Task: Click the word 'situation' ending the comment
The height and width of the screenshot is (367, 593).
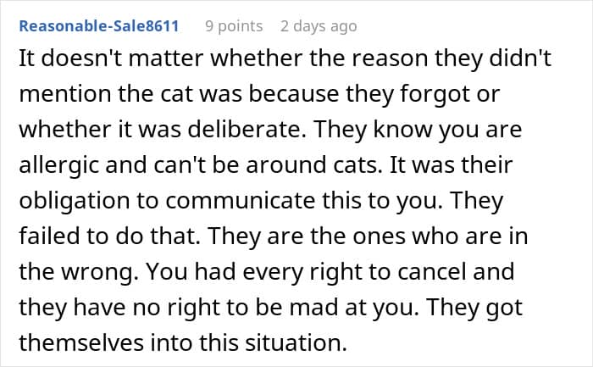Action: click(296, 342)
